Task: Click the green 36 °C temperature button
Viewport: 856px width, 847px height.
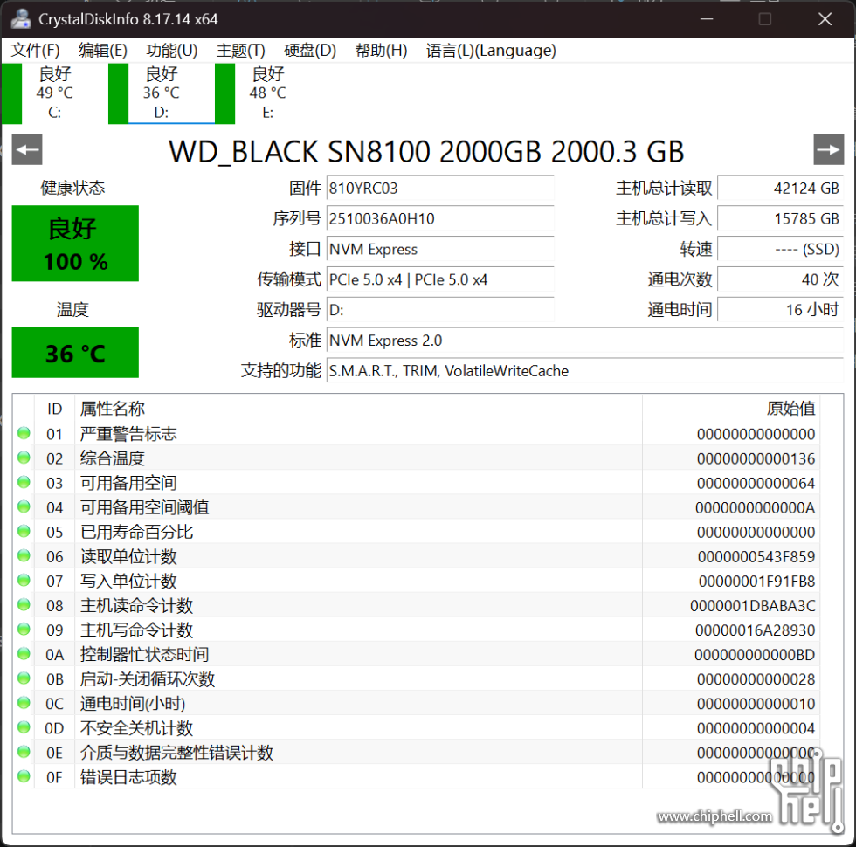Action: (x=75, y=353)
